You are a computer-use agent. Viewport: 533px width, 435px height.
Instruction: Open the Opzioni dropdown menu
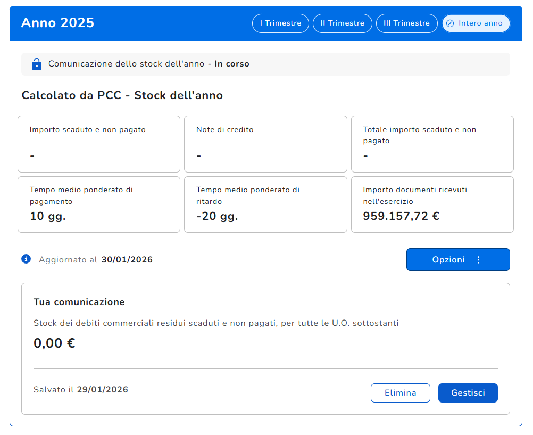(457, 260)
